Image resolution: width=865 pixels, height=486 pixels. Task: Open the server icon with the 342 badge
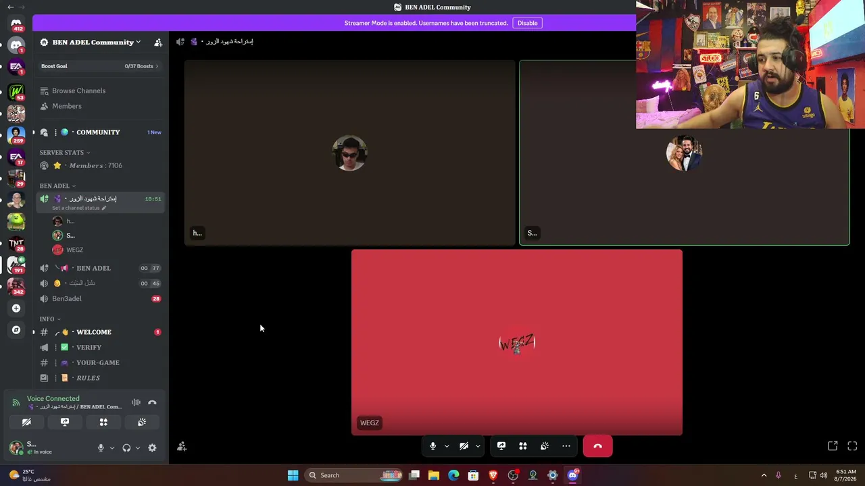tap(16, 286)
